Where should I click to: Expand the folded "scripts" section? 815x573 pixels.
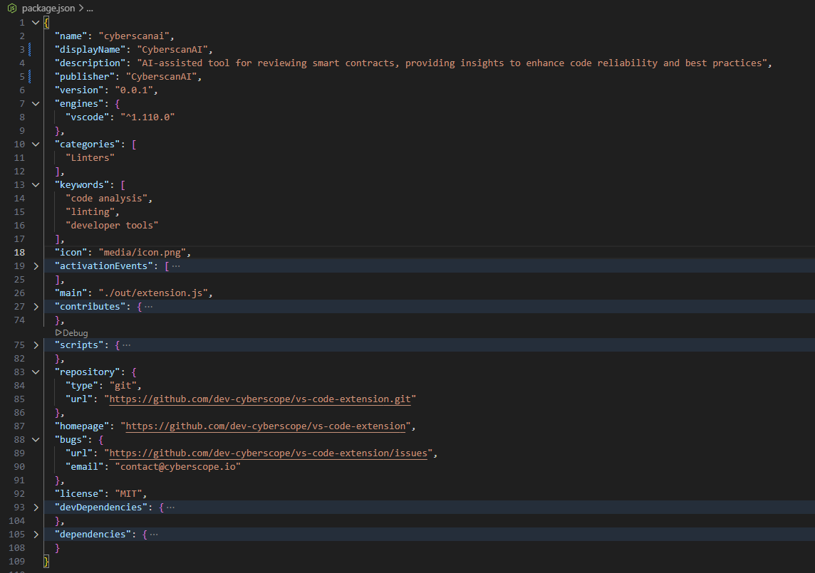[x=36, y=345]
